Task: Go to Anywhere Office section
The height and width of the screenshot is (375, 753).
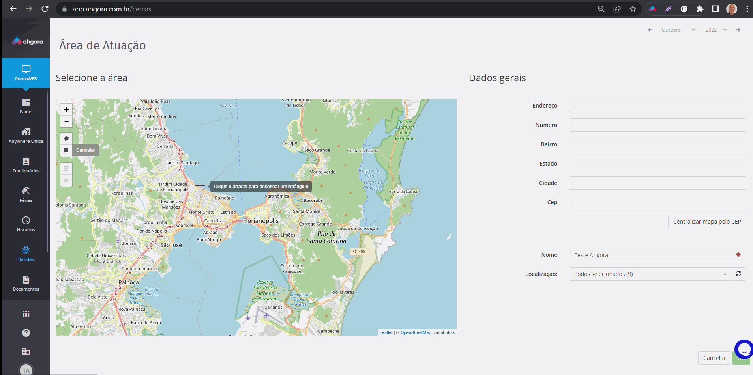Action: pyautogui.click(x=26, y=136)
